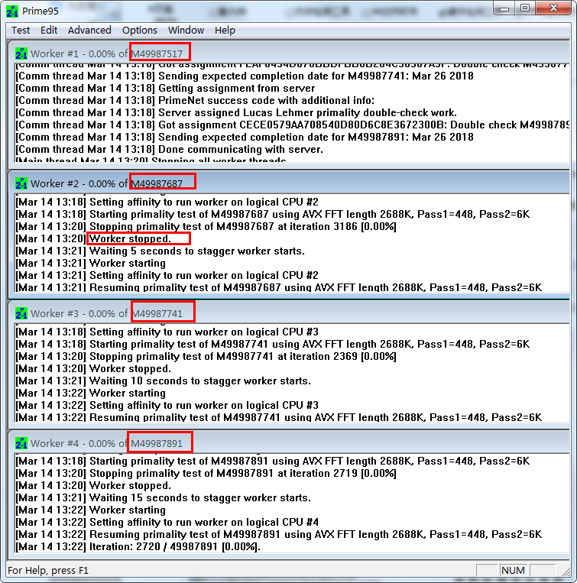Click 'Getting assignment from server' log line

pyautogui.click(x=165, y=89)
